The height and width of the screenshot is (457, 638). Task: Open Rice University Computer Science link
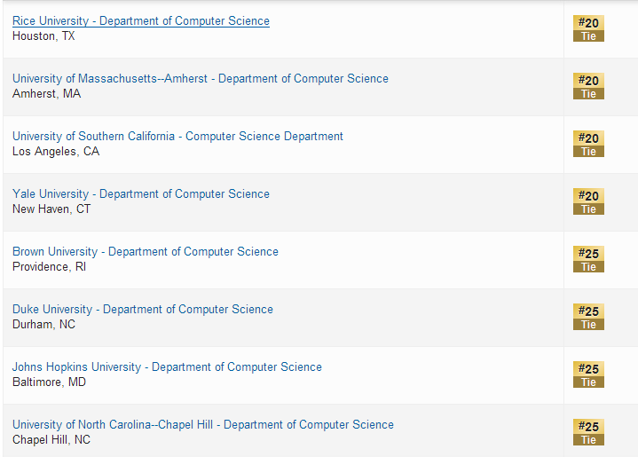click(141, 21)
